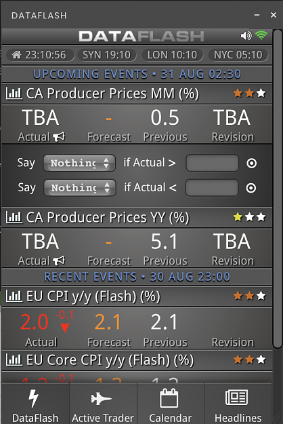Toggle importance stars for CA Producer Prices MM

(x=250, y=94)
